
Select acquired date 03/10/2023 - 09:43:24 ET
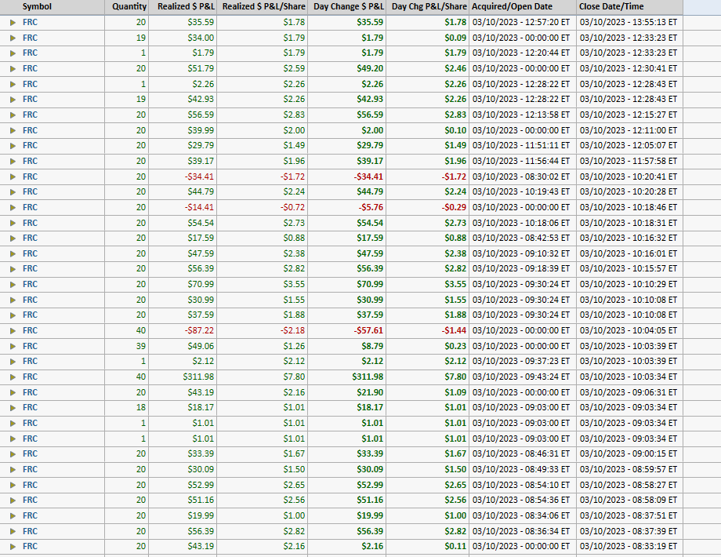(523, 377)
